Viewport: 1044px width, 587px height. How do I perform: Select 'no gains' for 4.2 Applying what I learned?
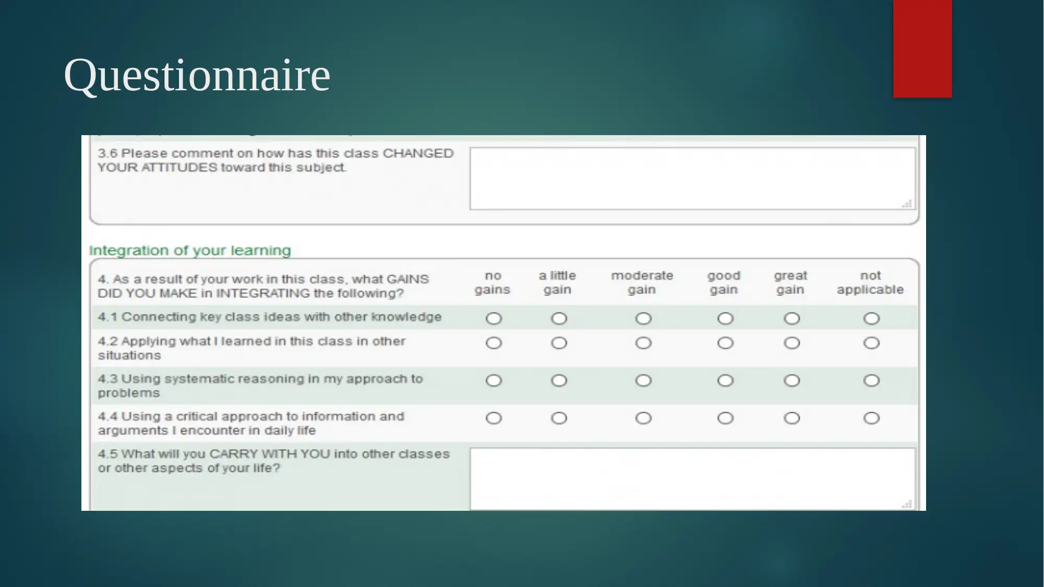(494, 343)
